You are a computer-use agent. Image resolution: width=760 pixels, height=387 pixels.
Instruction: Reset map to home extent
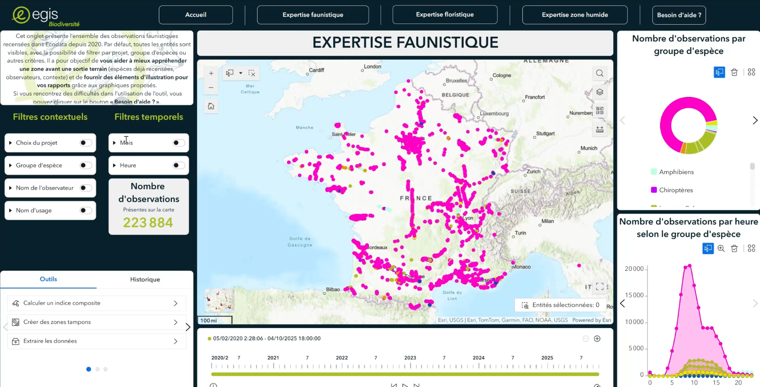click(211, 106)
